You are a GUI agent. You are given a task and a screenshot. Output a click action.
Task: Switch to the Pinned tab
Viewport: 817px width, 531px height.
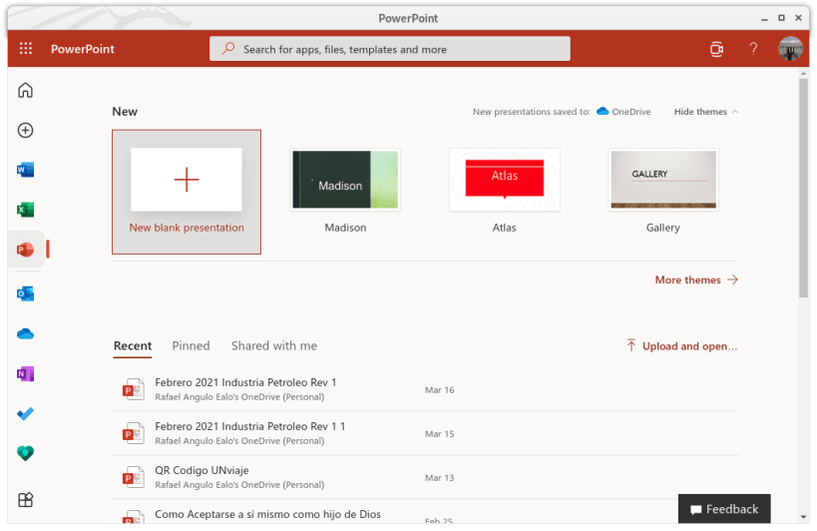(x=191, y=346)
